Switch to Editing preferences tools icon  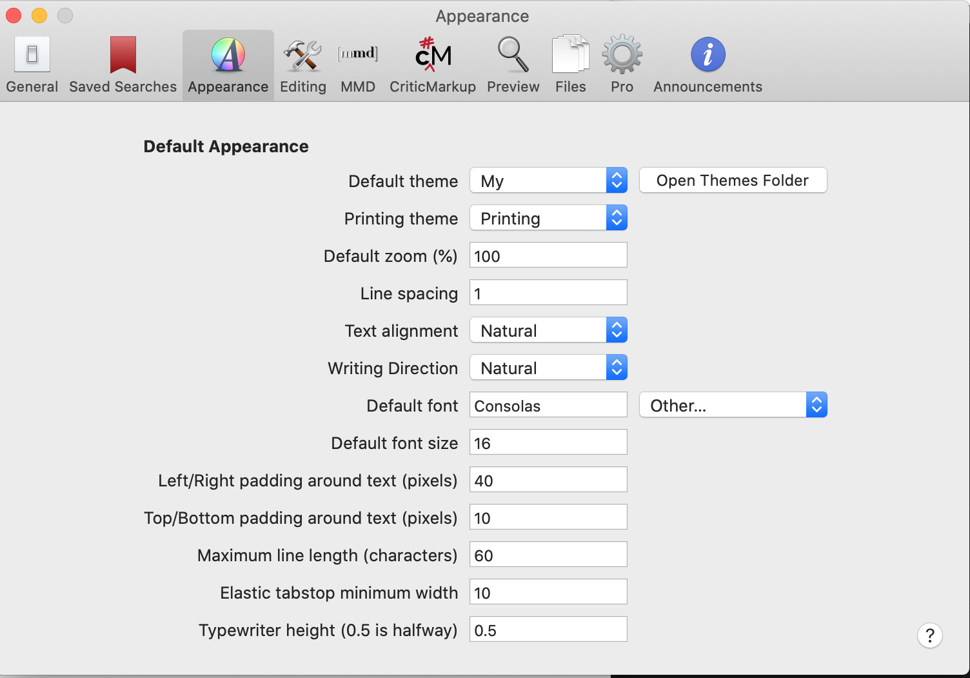[x=302, y=65]
